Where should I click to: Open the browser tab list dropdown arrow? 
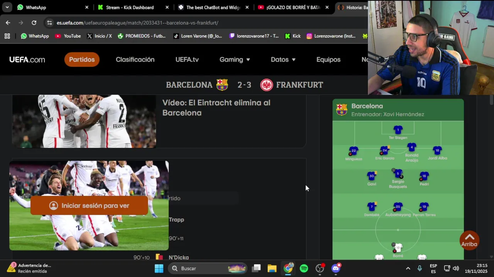(x=7, y=7)
